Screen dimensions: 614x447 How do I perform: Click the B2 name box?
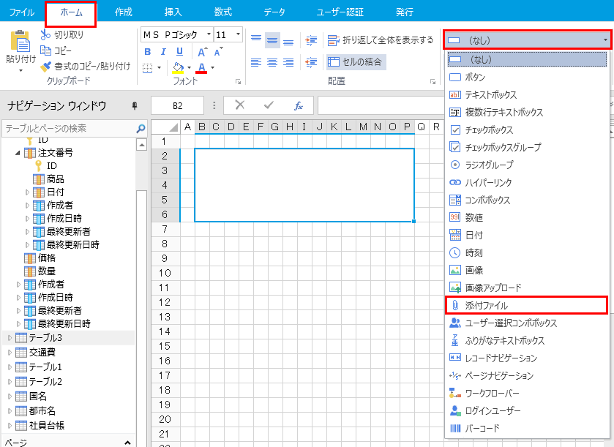(x=177, y=105)
